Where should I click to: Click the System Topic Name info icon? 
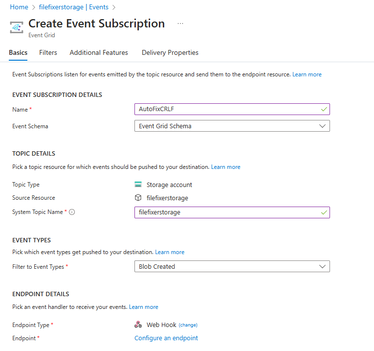tap(72, 212)
